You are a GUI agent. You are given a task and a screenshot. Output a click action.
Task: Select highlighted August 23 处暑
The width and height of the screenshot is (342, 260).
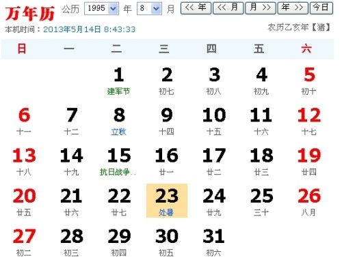pos(167,201)
